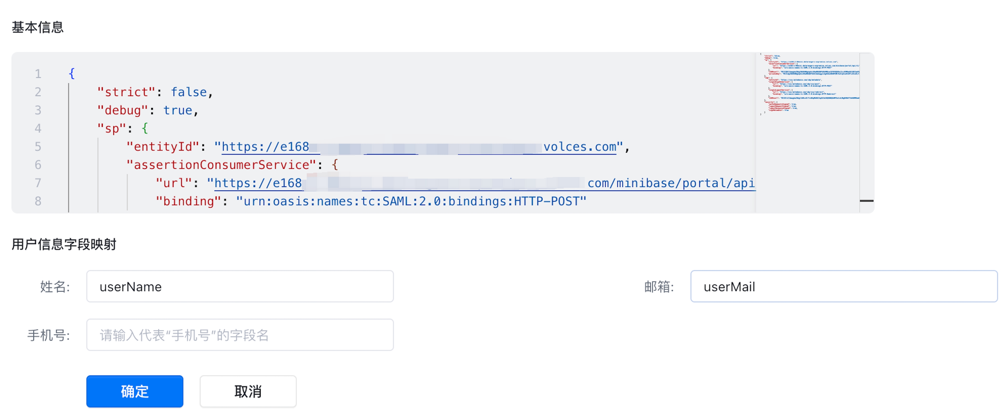Click the 用户信息字段映射 section heading
This screenshot has width=1001, height=419.
point(64,244)
